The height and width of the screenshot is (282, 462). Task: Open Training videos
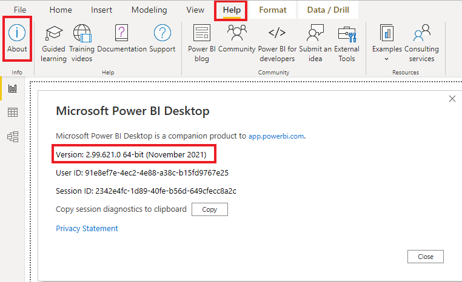pos(82,44)
